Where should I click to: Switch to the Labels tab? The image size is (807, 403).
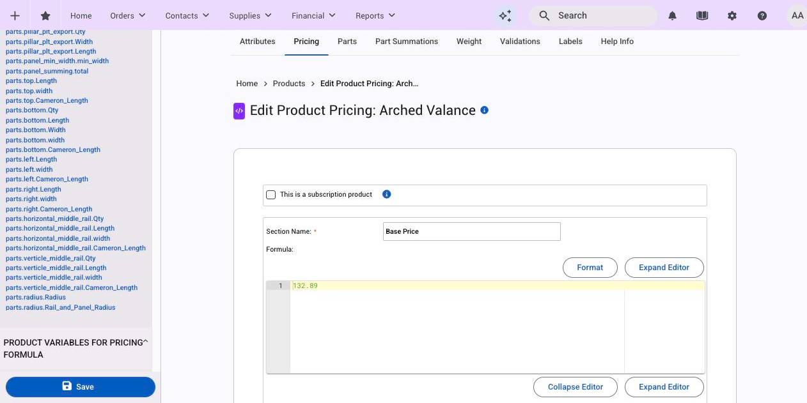pyautogui.click(x=570, y=42)
